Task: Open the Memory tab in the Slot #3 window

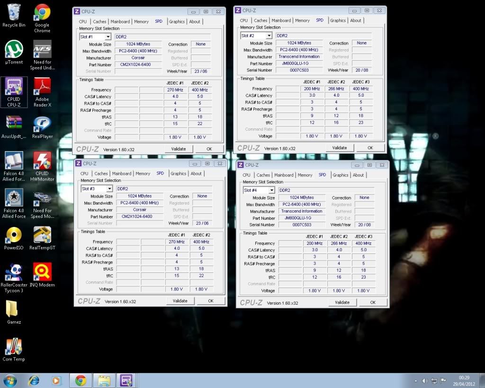Action: coord(143,173)
